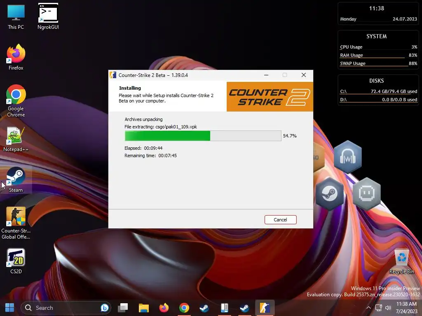Image resolution: width=422 pixels, height=316 pixels.
Task: Click the 54.7% progress percentage
Action: [x=290, y=136]
